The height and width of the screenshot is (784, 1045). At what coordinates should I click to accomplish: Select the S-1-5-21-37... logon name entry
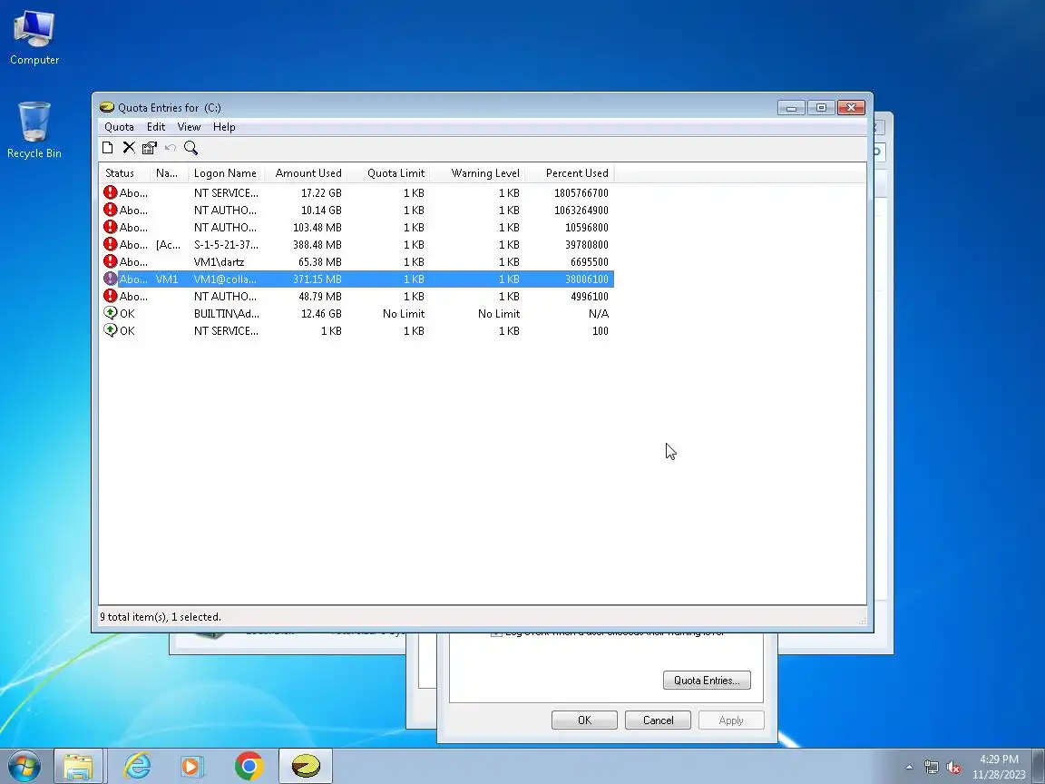click(x=226, y=245)
